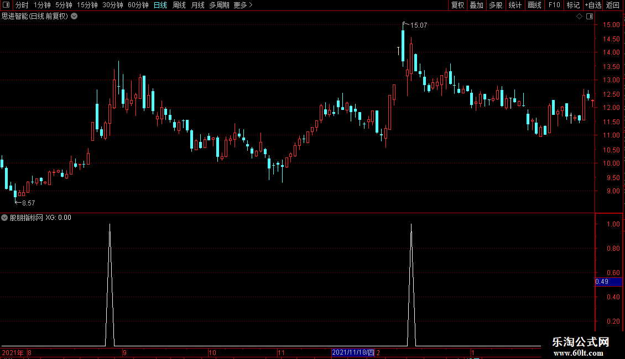Switch to 周线 weekly chart
The image size is (625, 359).
pos(179,5)
